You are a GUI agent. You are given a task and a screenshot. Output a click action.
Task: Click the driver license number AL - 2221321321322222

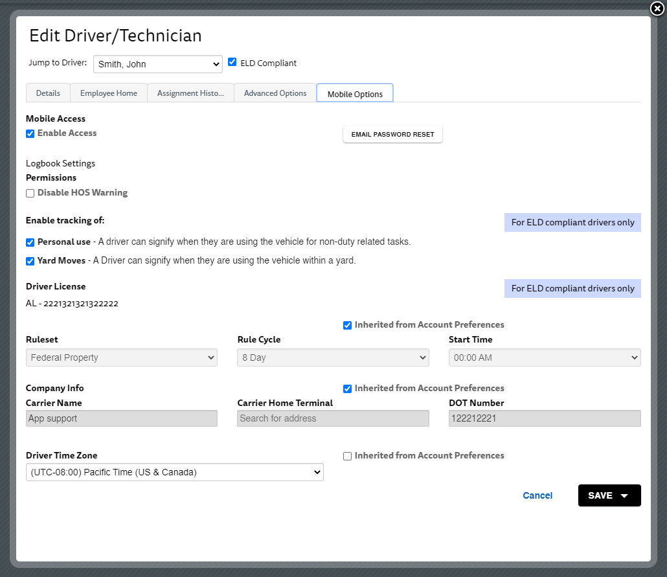(x=72, y=303)
